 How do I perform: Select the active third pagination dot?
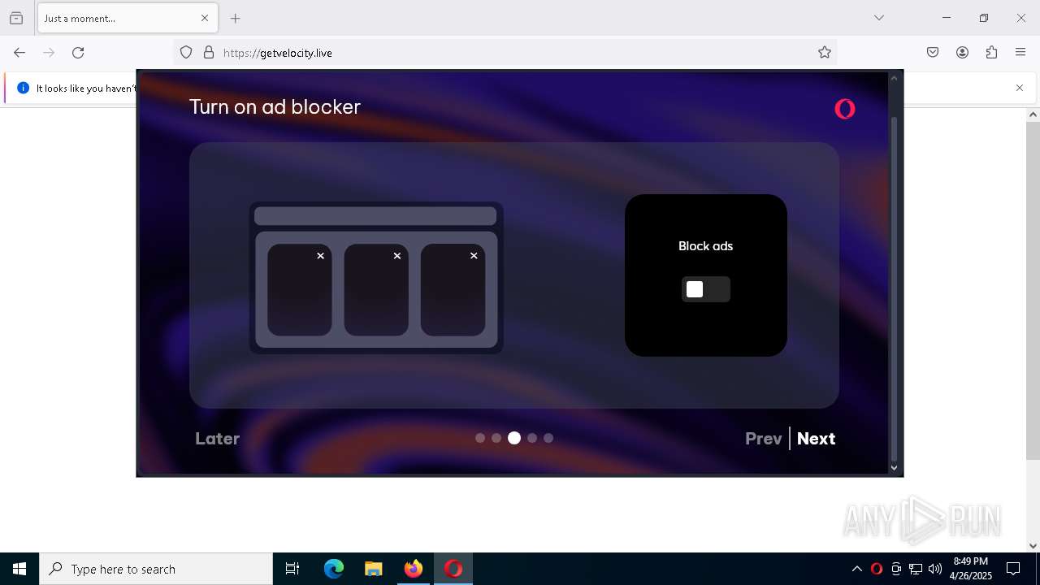coord(514,438)
